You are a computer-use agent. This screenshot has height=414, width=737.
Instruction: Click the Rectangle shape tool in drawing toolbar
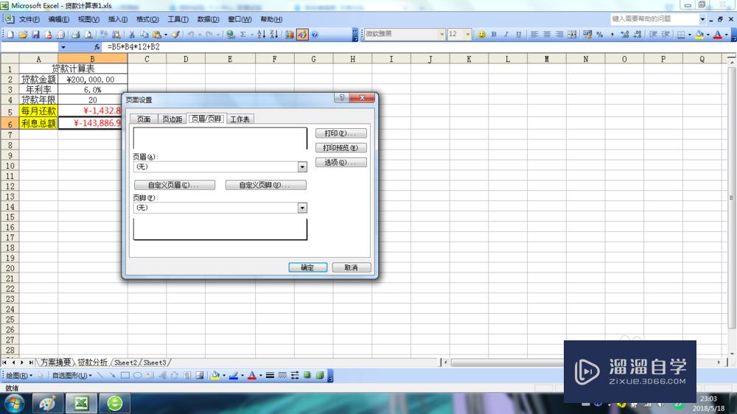[x=125, y=376]
